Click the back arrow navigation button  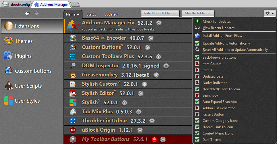point(27,13)
